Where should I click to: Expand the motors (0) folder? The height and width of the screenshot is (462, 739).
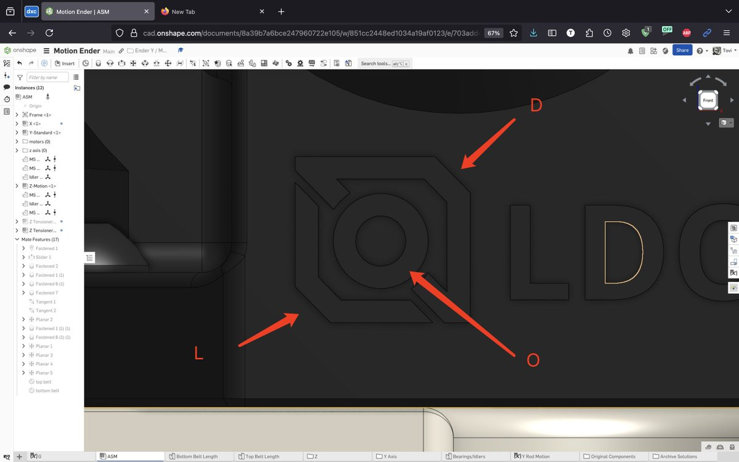17,142
